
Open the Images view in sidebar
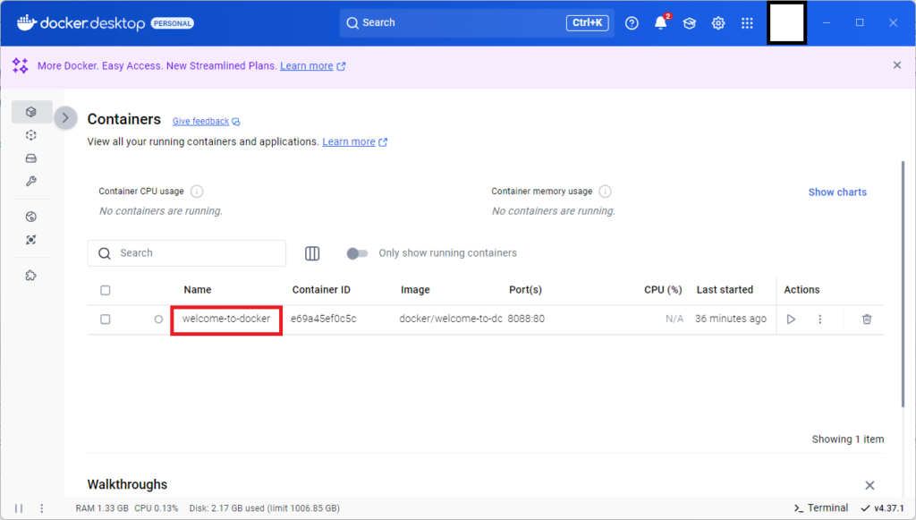click(x=31, y=135)
